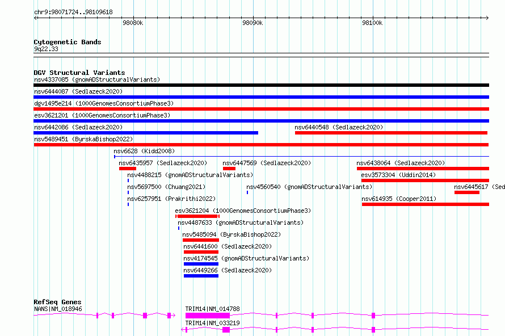Click the red nsv6438064 variant bar

[x=423, y=169]
